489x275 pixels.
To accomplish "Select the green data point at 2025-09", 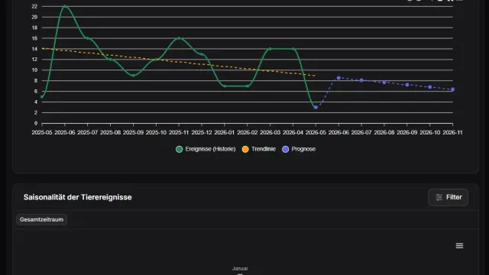I will [x=133, y=76].
